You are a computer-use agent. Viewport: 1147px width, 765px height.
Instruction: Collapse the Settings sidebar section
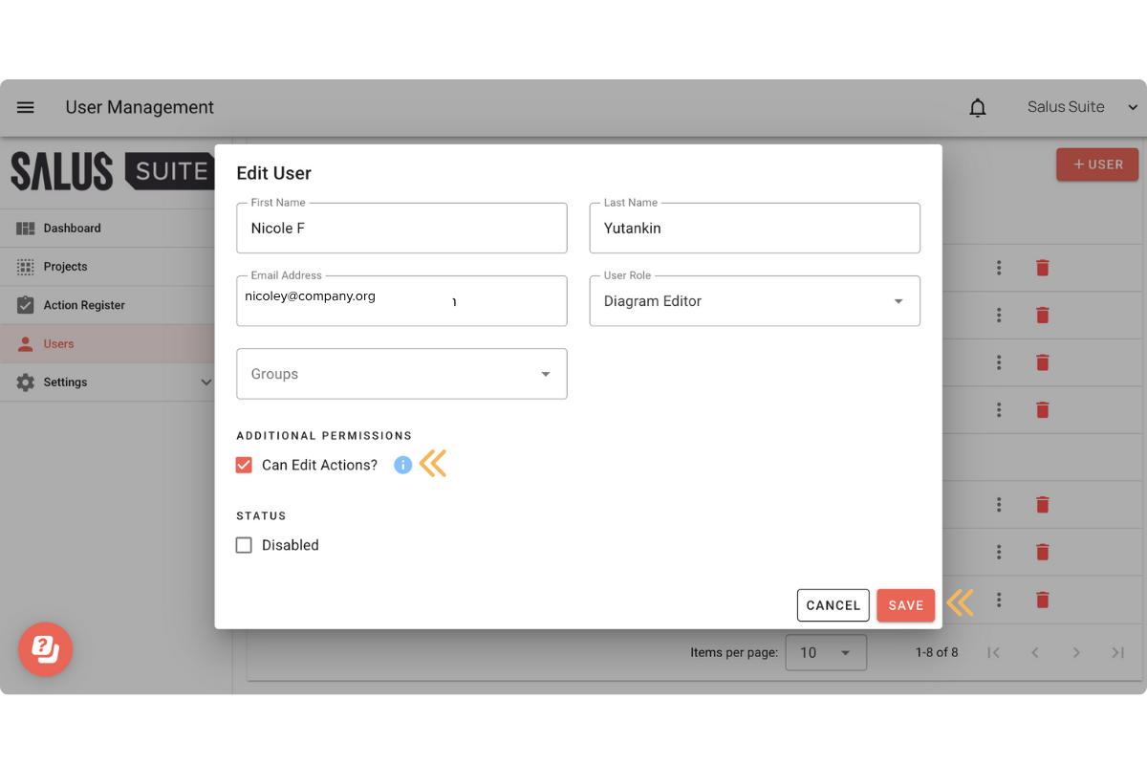(205, 382)
